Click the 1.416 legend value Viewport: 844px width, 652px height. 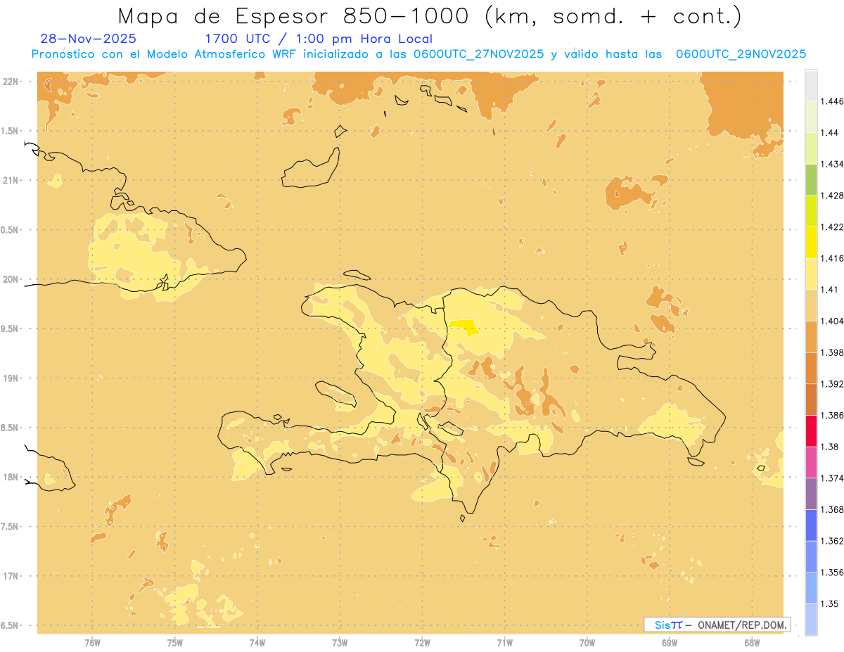pos(832,258)
